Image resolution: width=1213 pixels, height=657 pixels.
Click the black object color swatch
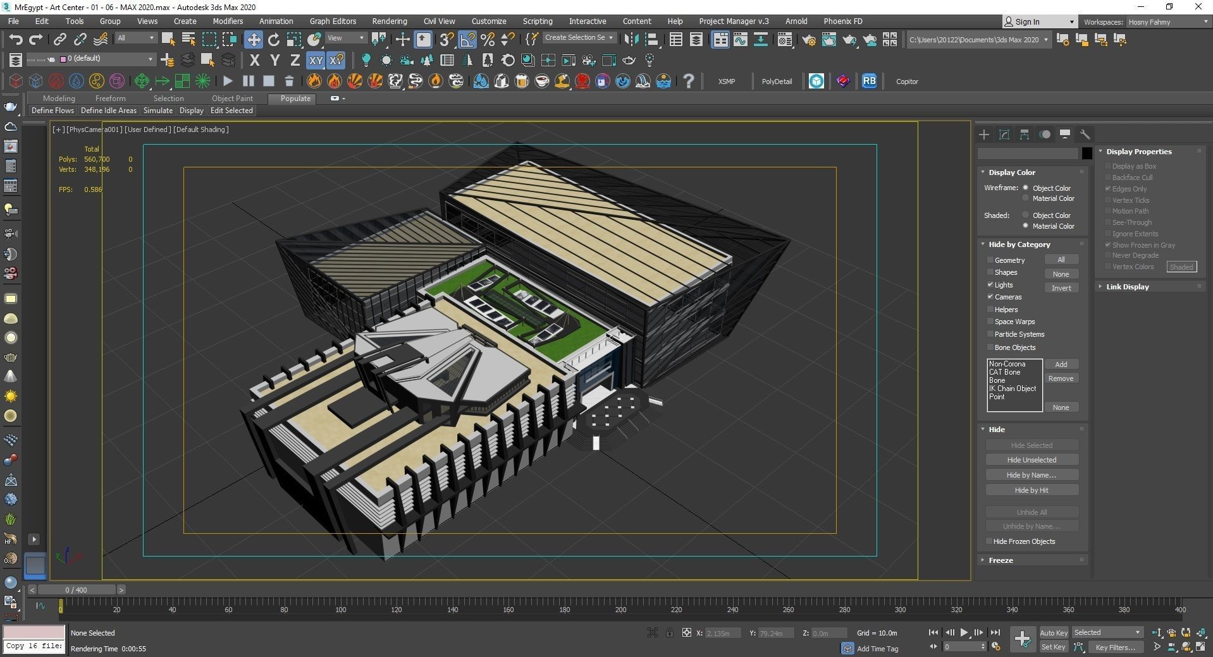point(1087,154)
